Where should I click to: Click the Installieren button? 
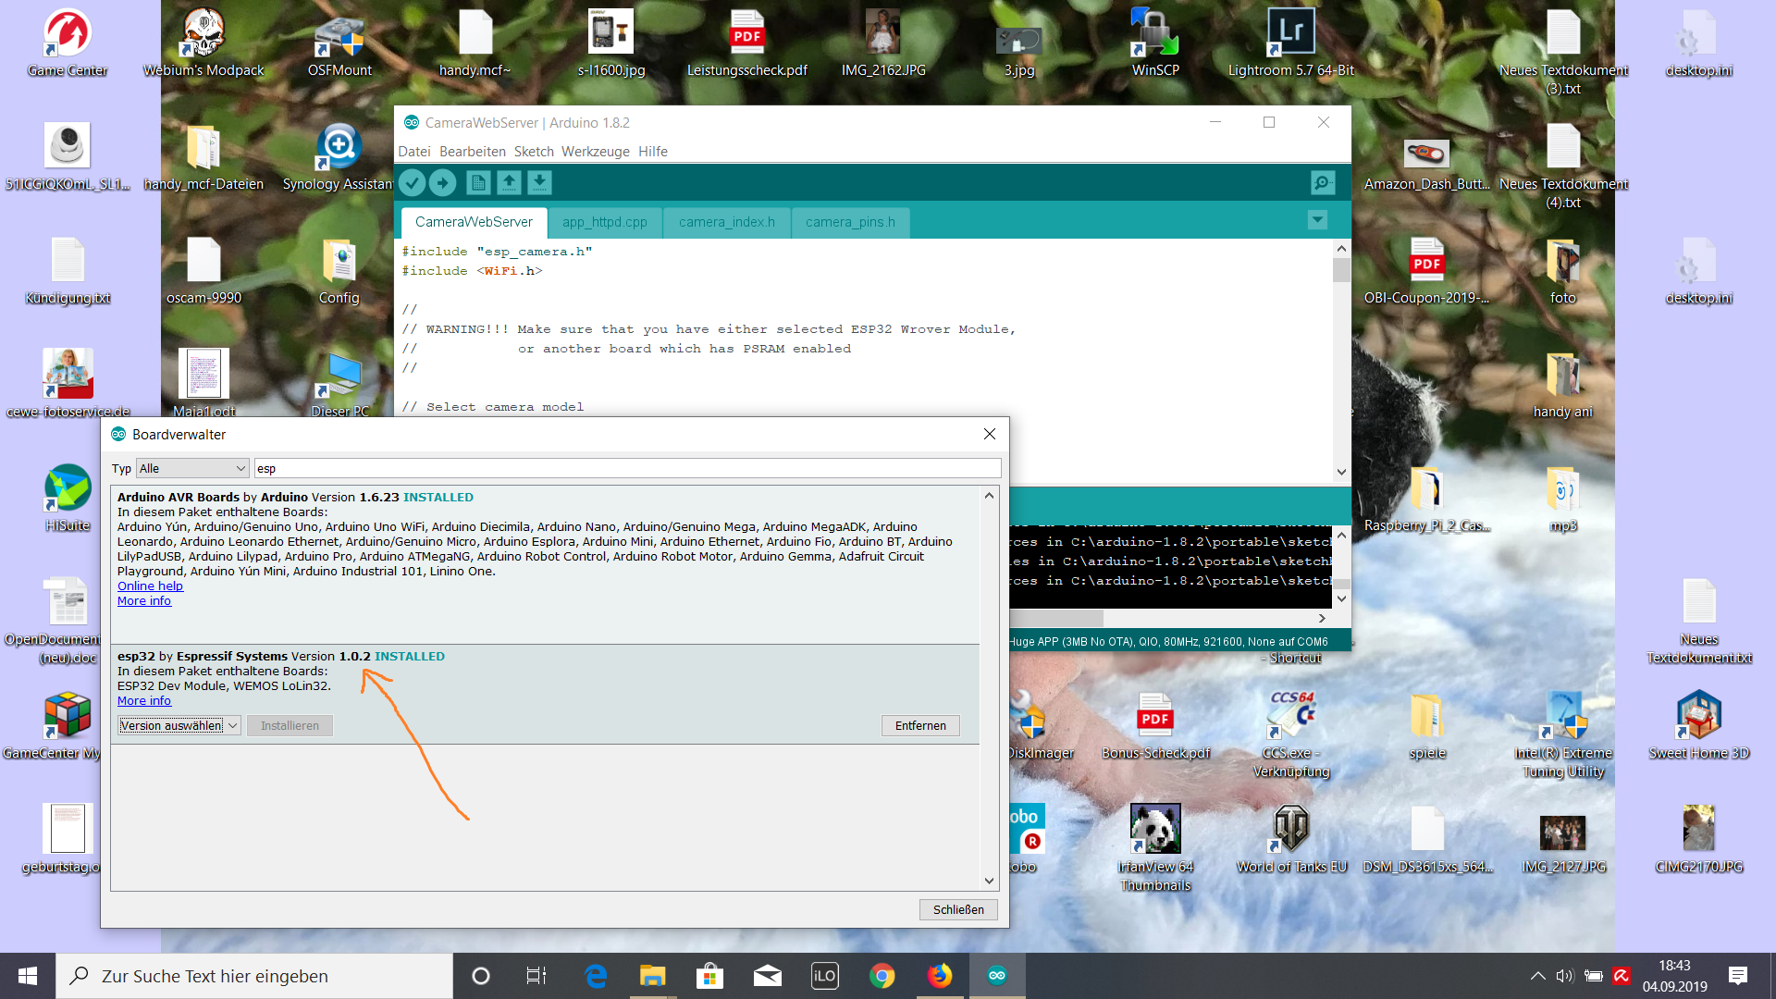pyautogui.click(x=290, y=725)
